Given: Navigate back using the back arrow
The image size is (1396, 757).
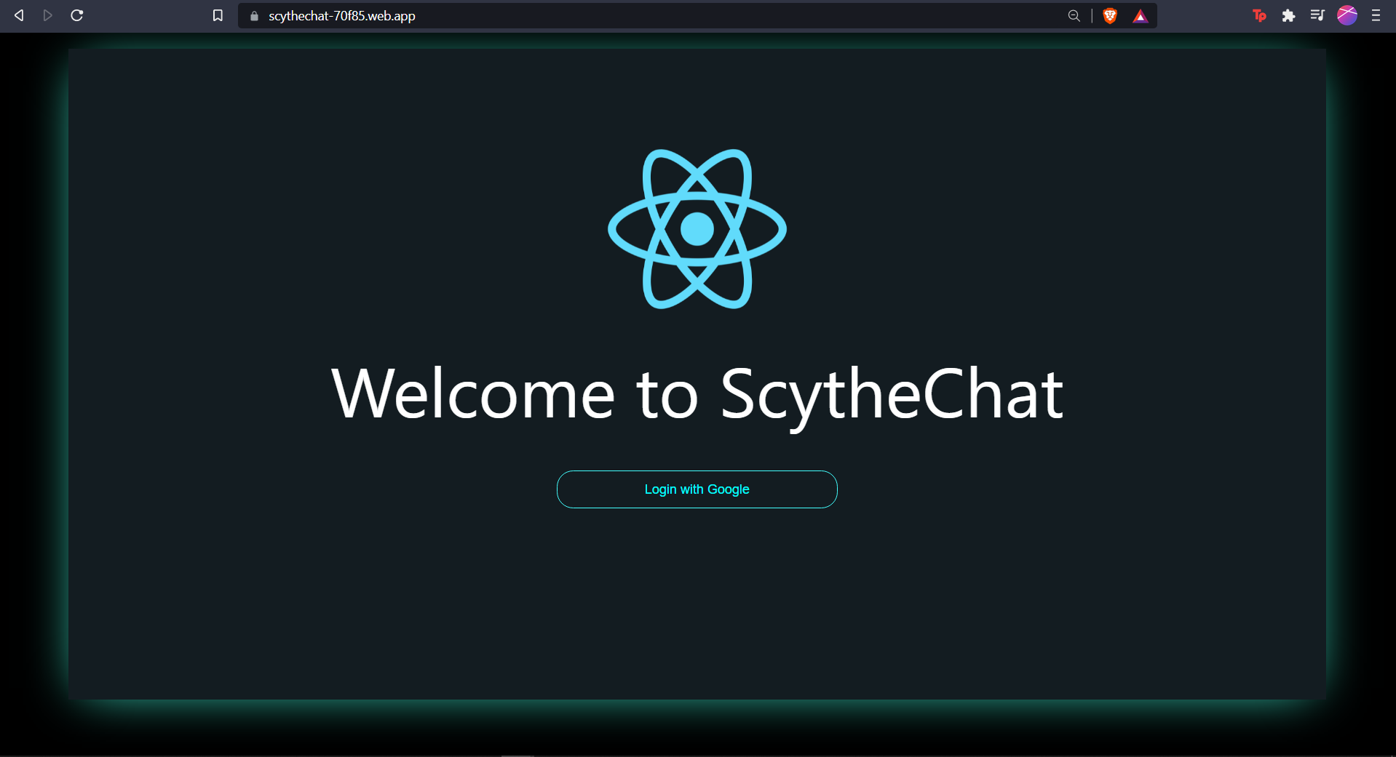Looking at the screenshot, I should 18,15.
